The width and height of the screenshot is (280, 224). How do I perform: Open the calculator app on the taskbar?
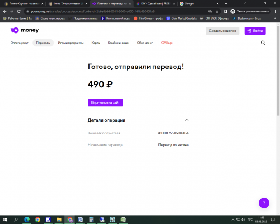pyautogui.click(x=91, y=220)
